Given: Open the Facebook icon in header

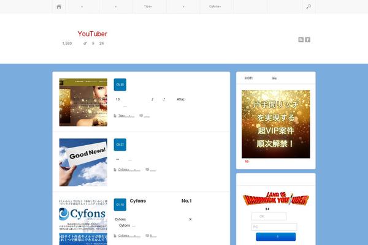Looking at the screenshot, I should [x=307, y=40].
